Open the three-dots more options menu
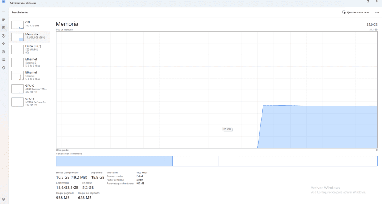Viewport: 382px width, 204px height. tap(377, 12)
